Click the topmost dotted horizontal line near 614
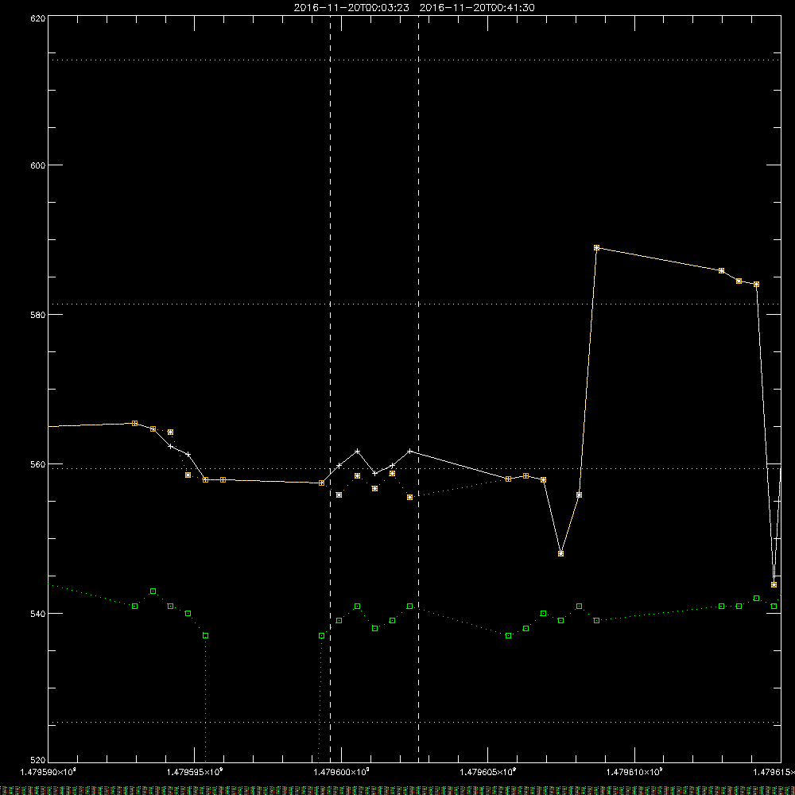Image resolution: width=795 pixels, height=795 pixels. [x=414, y=60]
